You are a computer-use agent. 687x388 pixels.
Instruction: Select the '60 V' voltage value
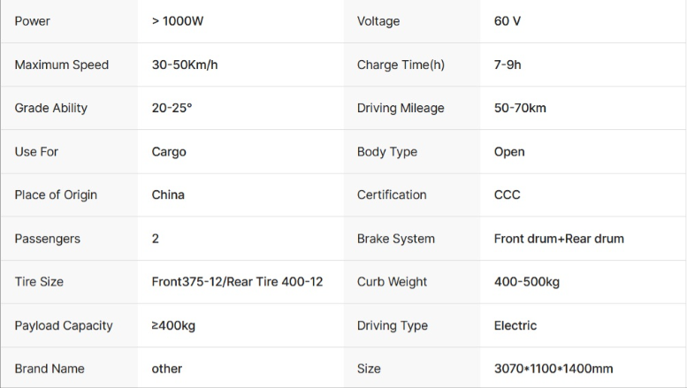[x=508, y=21]
